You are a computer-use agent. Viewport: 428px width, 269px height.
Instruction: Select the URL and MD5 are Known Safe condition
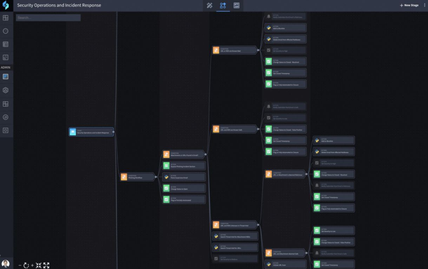[x=235, y=129]
